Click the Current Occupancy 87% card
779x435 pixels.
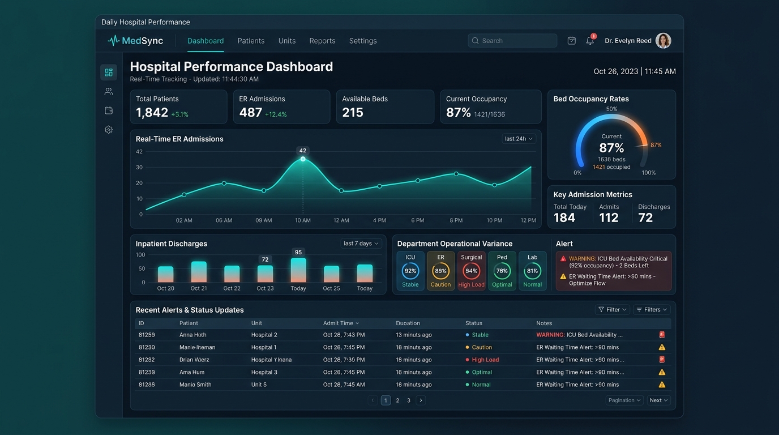(491, 106)
